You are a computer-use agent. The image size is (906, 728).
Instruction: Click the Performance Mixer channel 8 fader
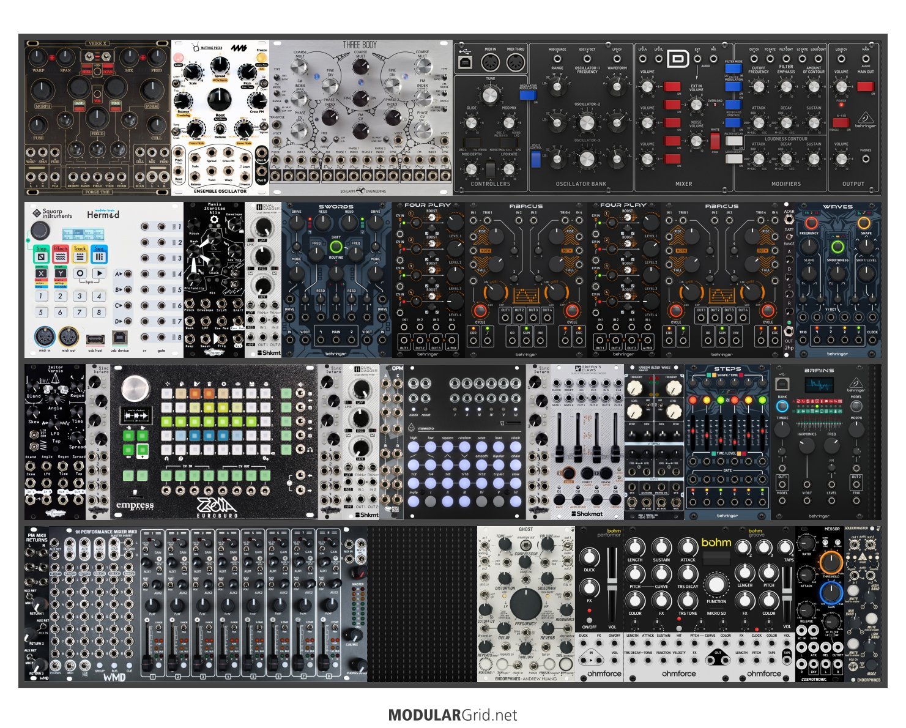[323, 663]
